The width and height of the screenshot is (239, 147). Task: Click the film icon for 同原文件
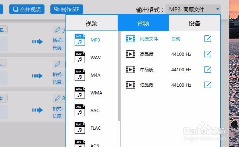131,39
